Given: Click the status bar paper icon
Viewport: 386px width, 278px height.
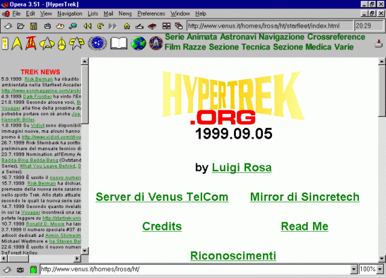Looking at the screenshot, I should click(x=7, y=270).
